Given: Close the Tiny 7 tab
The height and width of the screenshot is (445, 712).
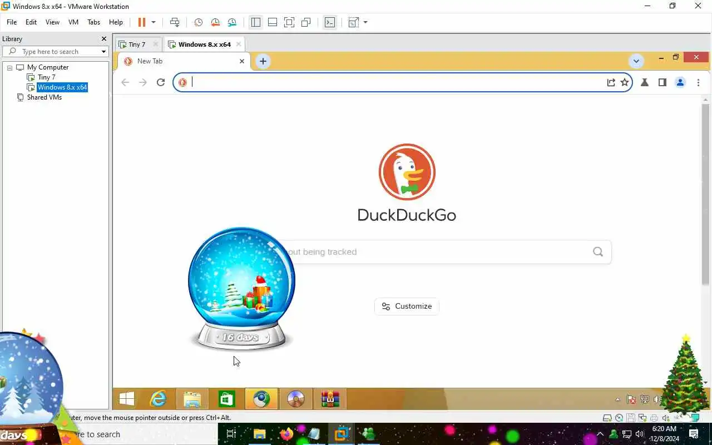Looking at the screenshot, I should [x=155, y=44].
